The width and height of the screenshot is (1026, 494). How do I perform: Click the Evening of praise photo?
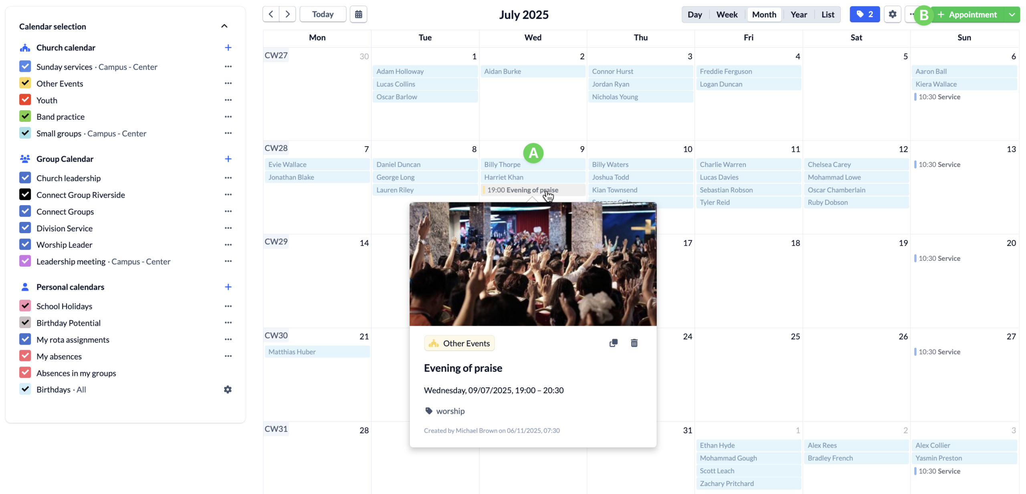tap(533, 264)
